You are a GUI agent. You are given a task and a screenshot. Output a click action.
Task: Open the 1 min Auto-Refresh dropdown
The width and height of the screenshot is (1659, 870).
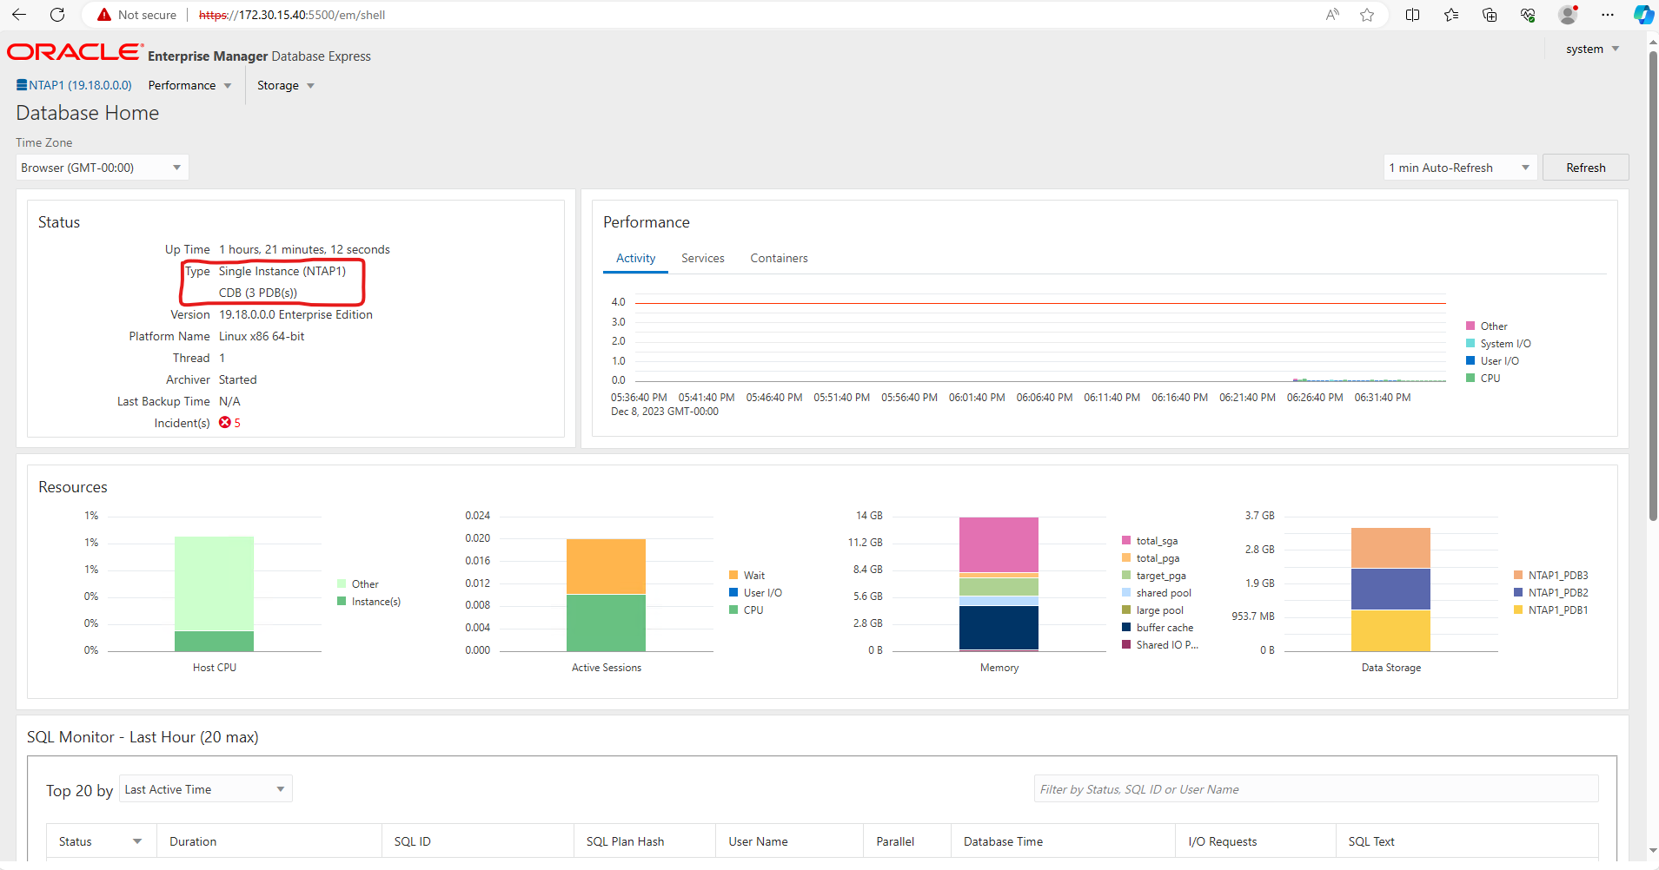[1459, 168]
